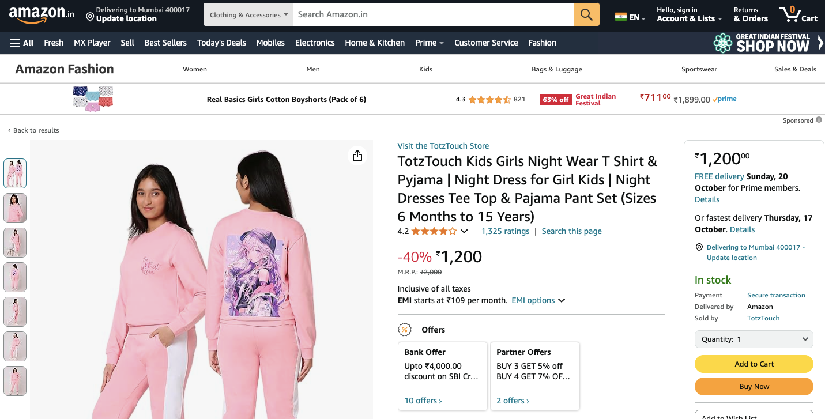
Task: Select the second product thumbnail
Action: (15, 208)
